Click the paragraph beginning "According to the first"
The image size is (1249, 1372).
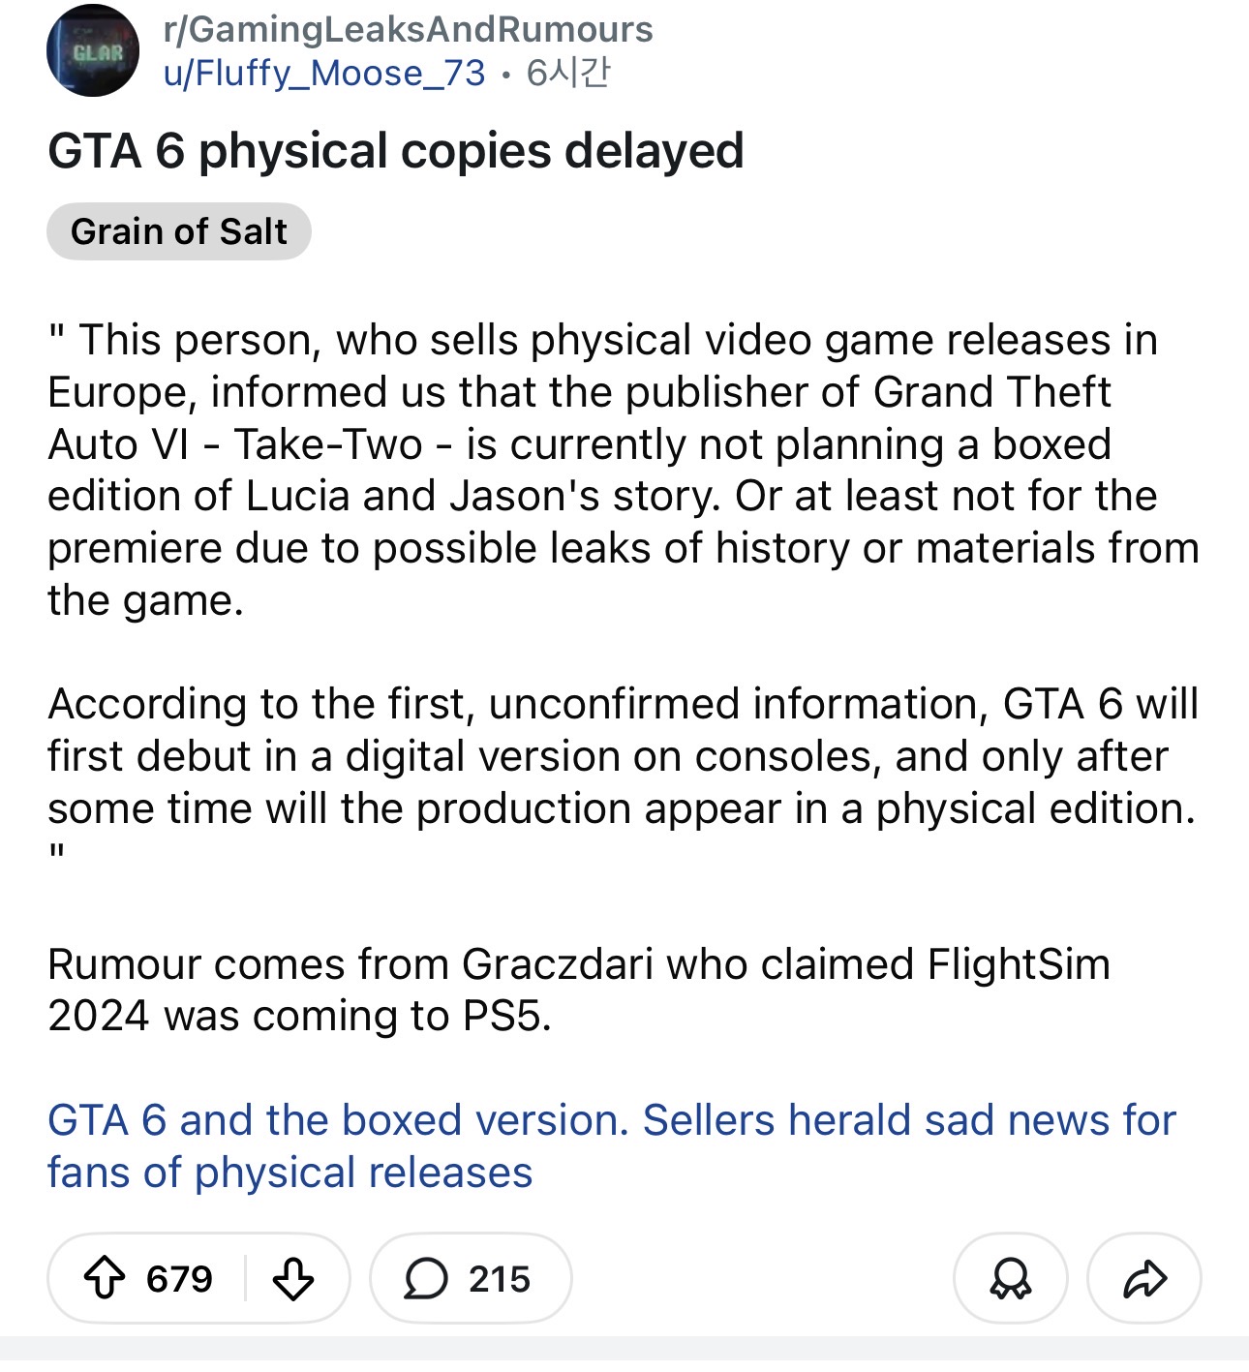click(x=620, y=756)
